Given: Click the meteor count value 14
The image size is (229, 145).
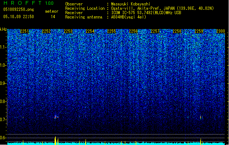Looking at the screenshot, I should tap(53, 17).
